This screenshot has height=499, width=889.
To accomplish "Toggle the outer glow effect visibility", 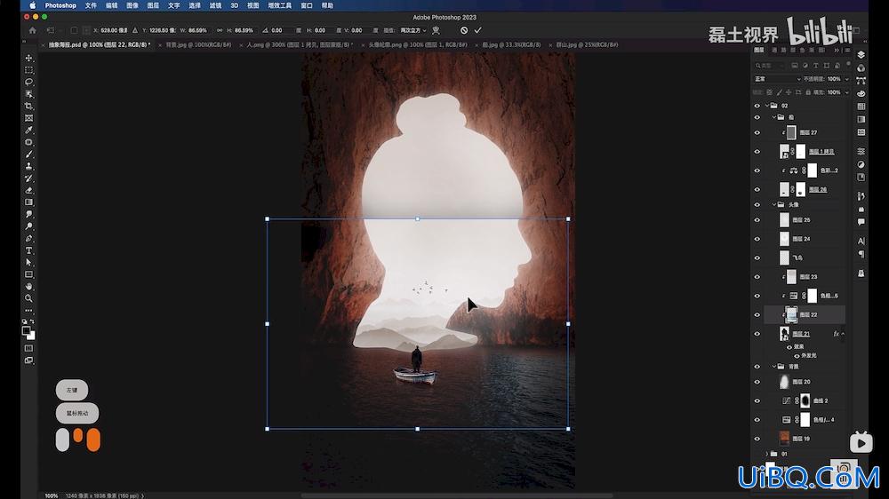I will (797, 356).
